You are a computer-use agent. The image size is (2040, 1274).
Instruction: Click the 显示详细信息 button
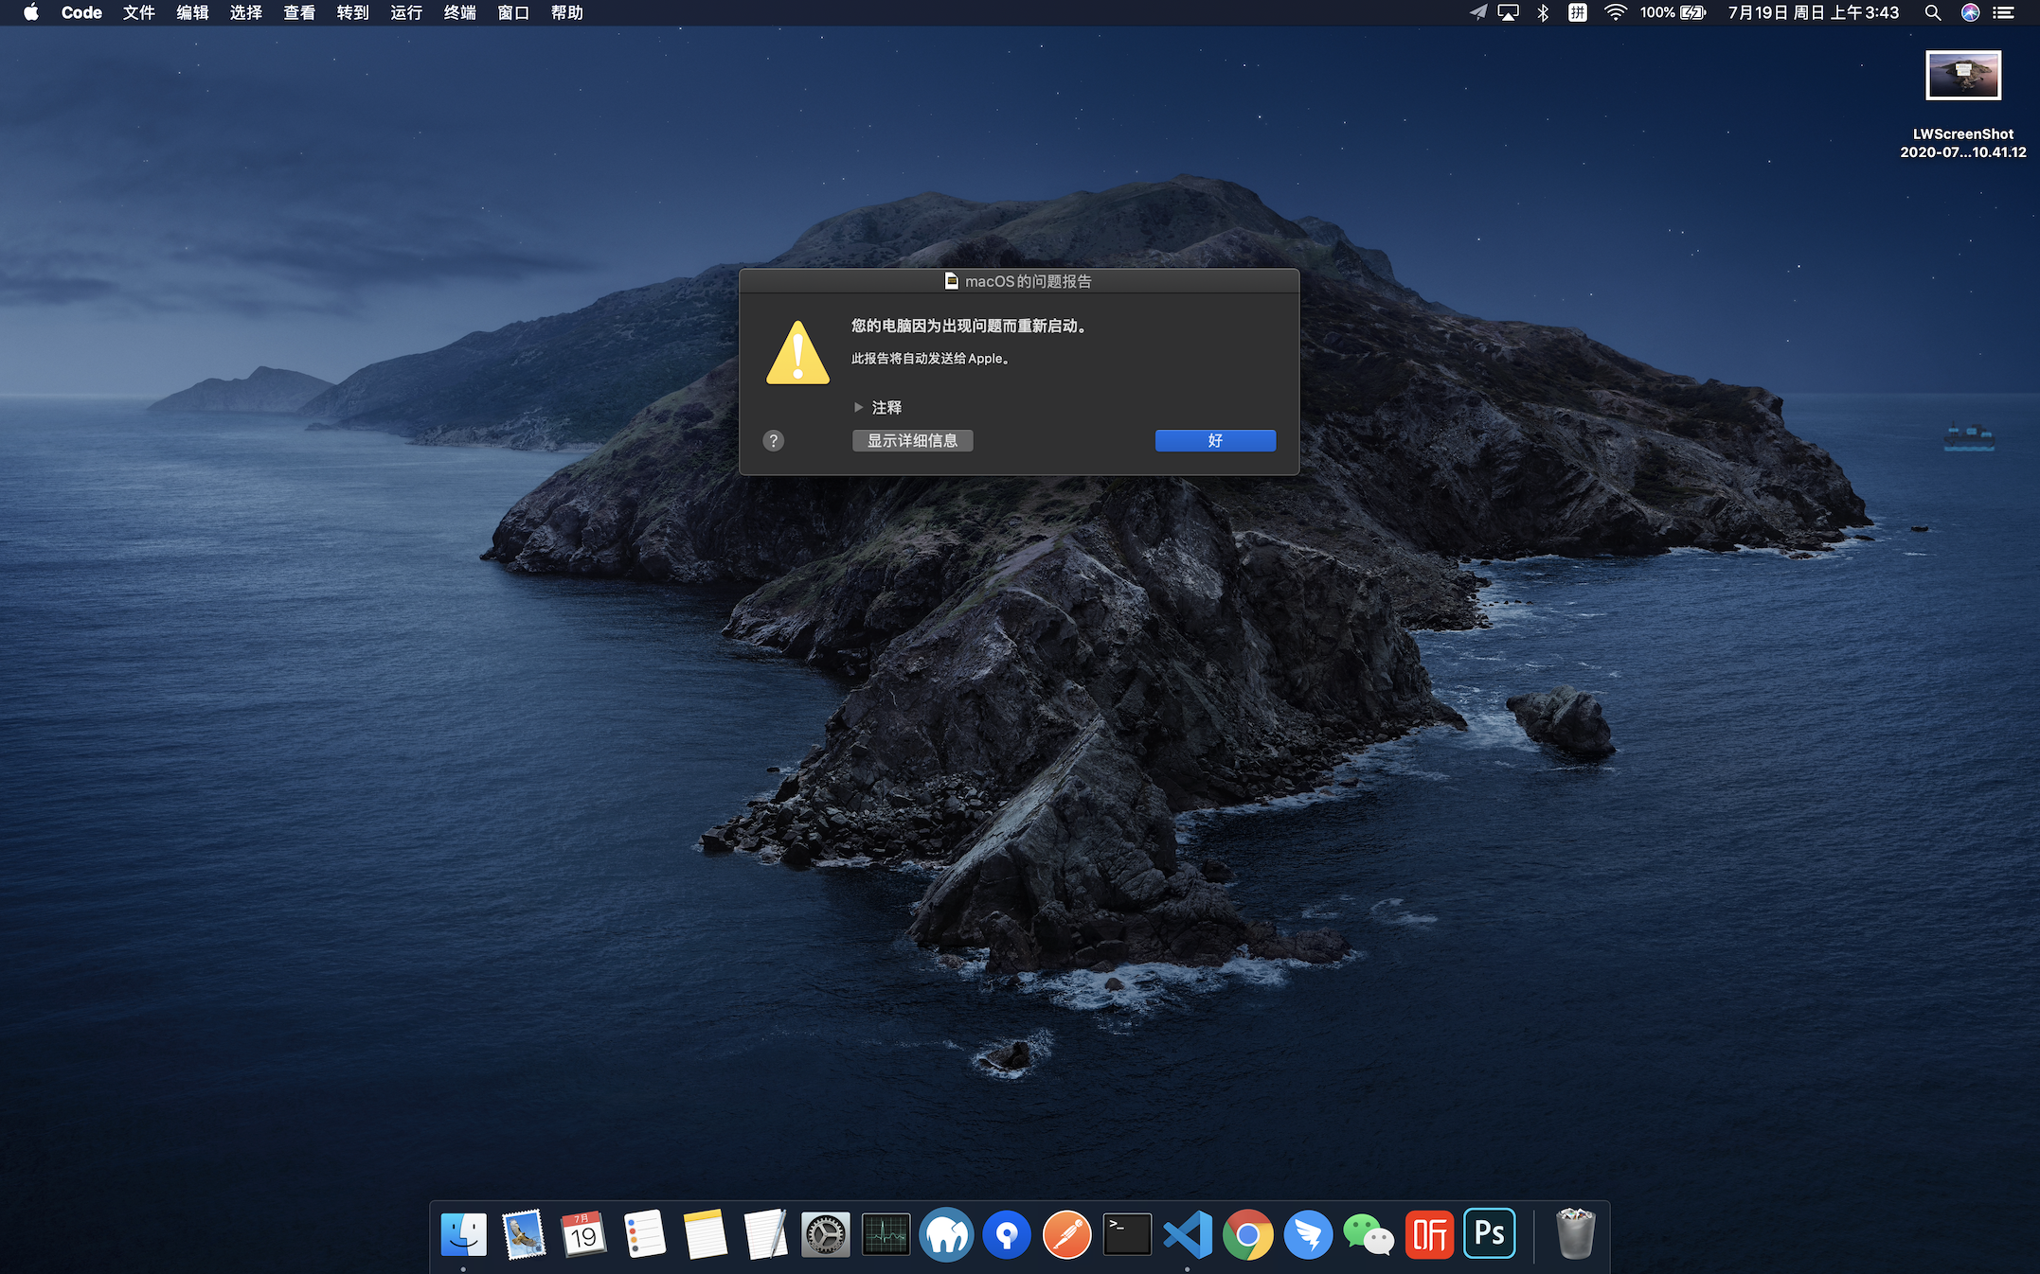[912, 440]
